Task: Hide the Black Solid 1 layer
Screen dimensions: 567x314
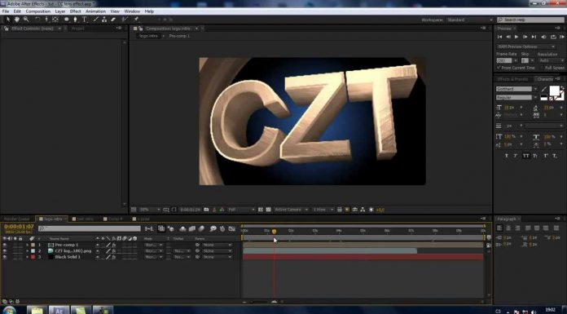Action: (x=4, y=257)
